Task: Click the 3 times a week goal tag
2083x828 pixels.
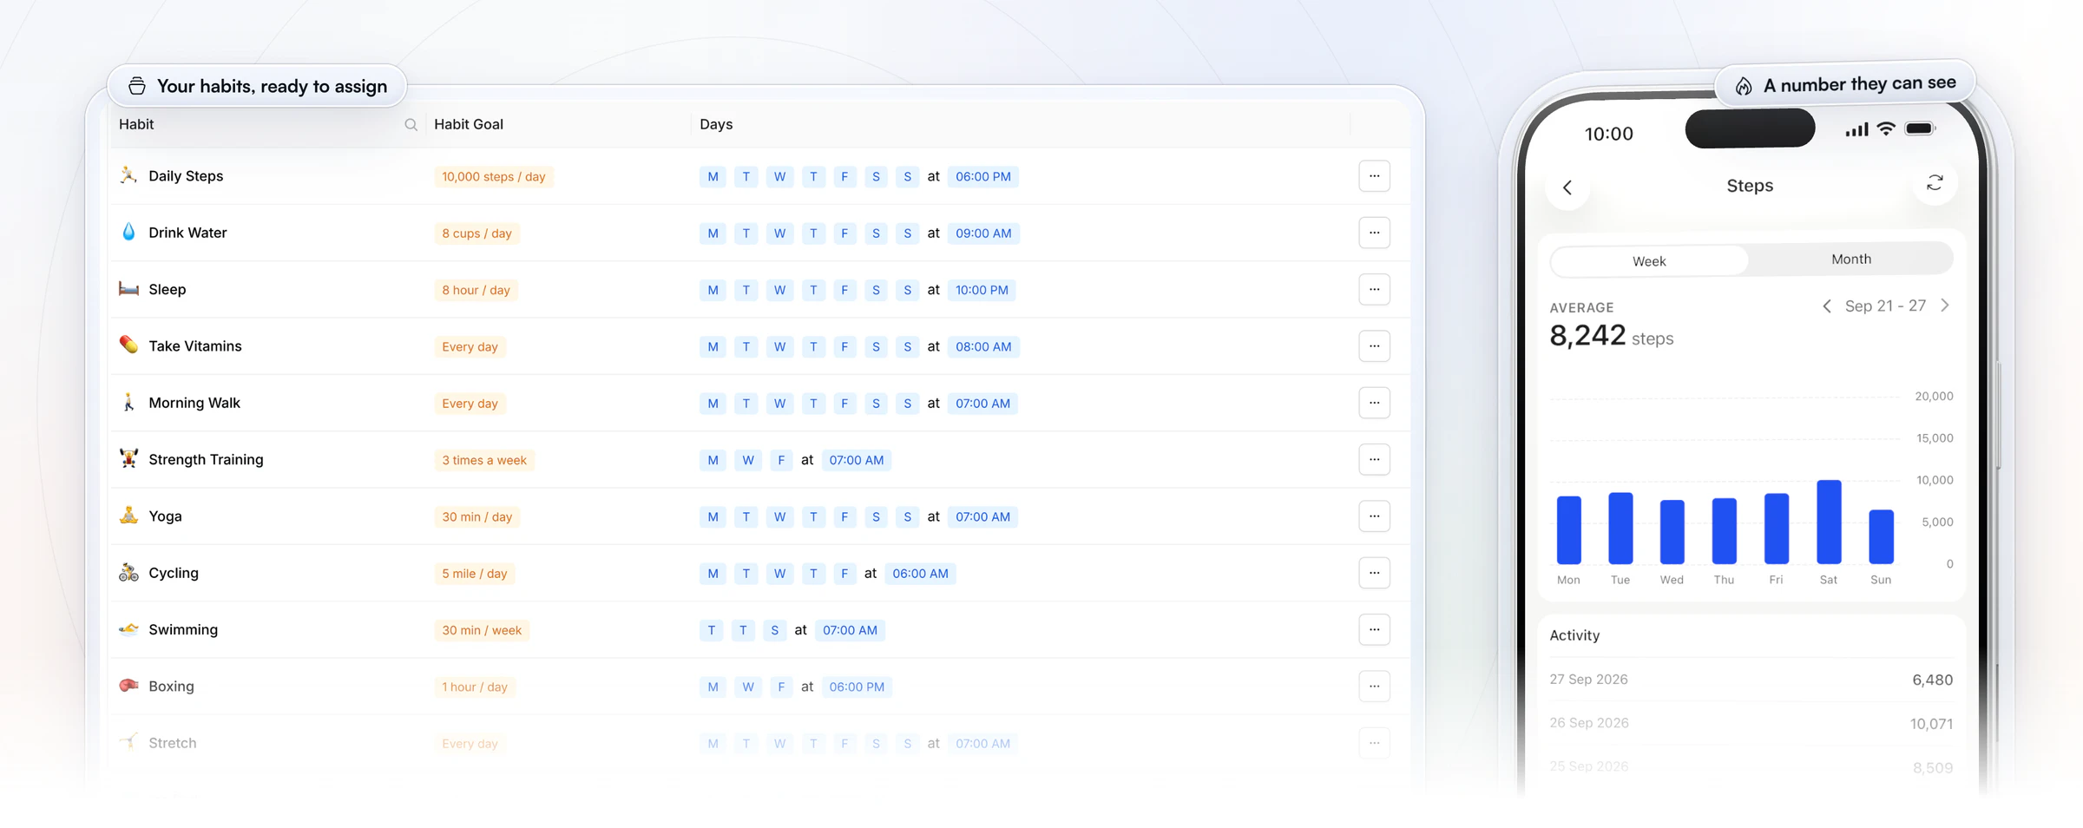Action: click(484, 460)
